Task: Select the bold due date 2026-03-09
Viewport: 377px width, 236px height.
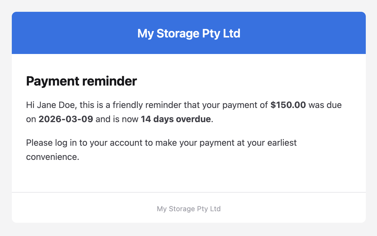Action: pyautogui.click(x=66, y=119)
